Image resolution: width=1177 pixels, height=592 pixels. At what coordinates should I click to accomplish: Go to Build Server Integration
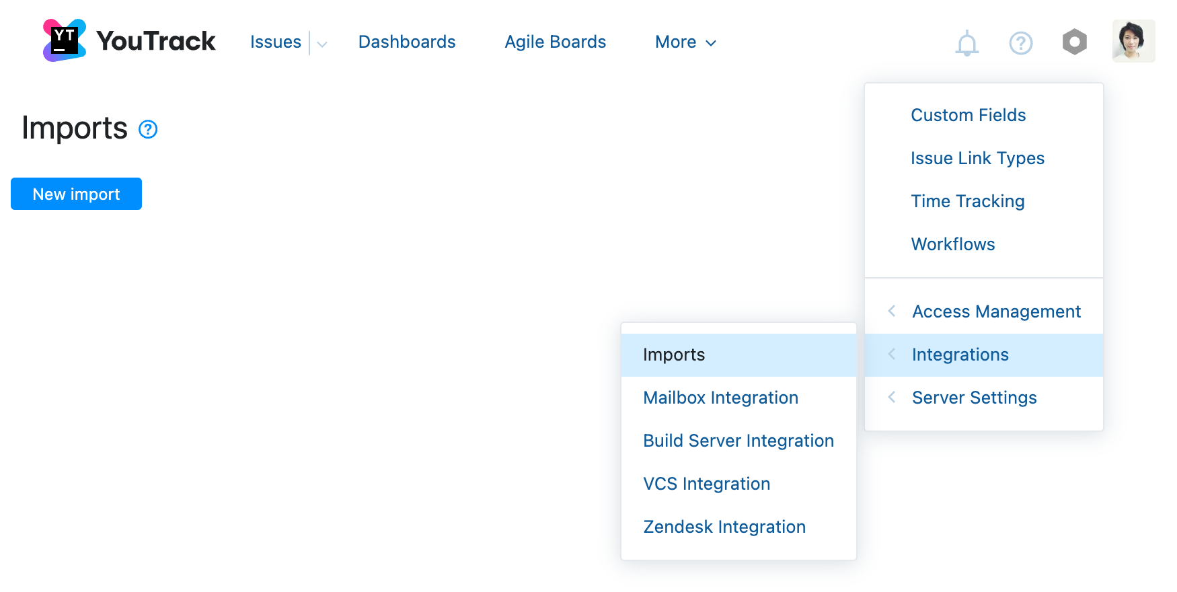point(738,441)
